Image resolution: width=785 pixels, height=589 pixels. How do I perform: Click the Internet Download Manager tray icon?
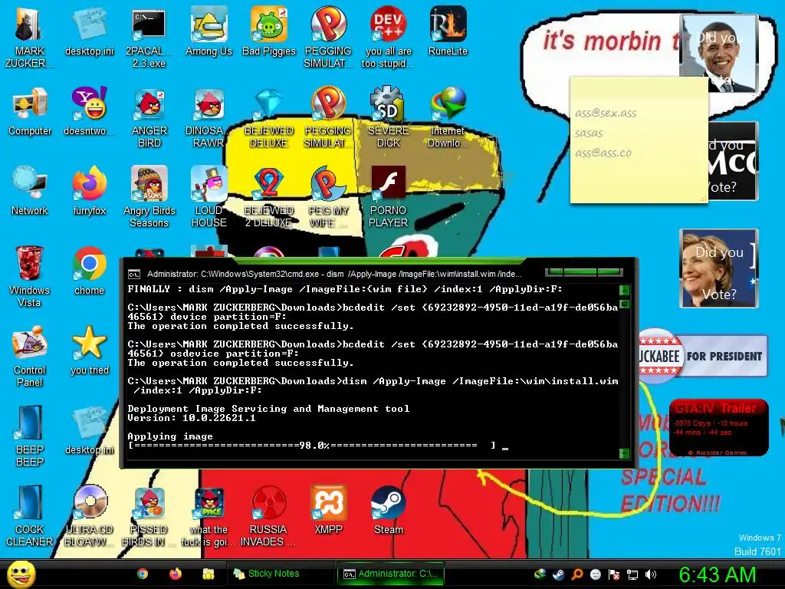(x=539, y=574)
